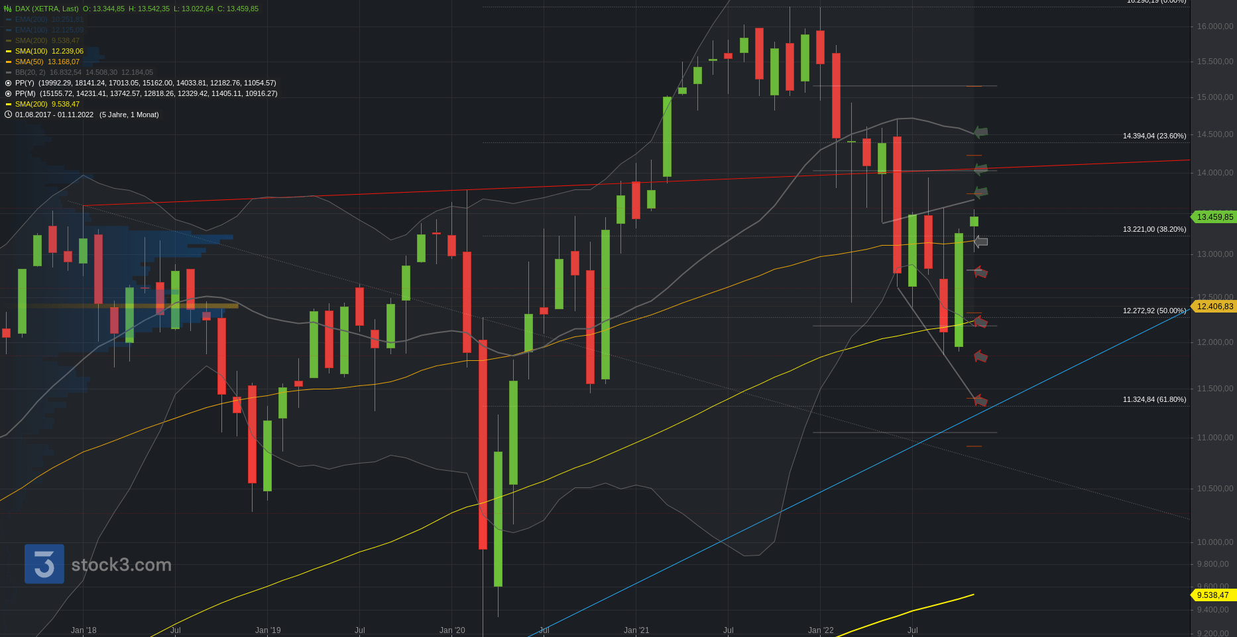The width and height of the screenshot is (1237, 637).
Task: Open the 01.08.2017 - 01.11.2022 date range
Action: [54, 115]
